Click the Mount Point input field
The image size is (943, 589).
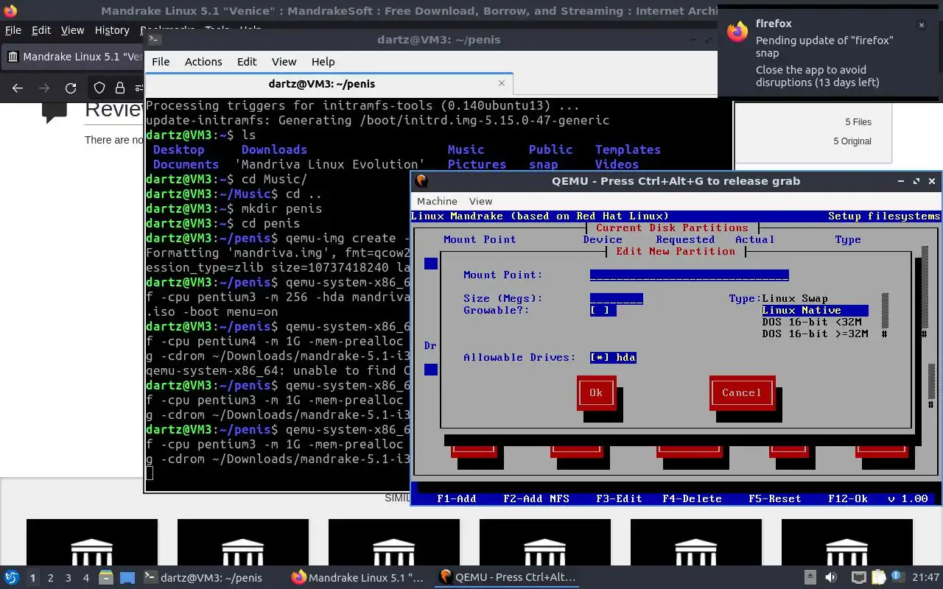click(690, 275)
